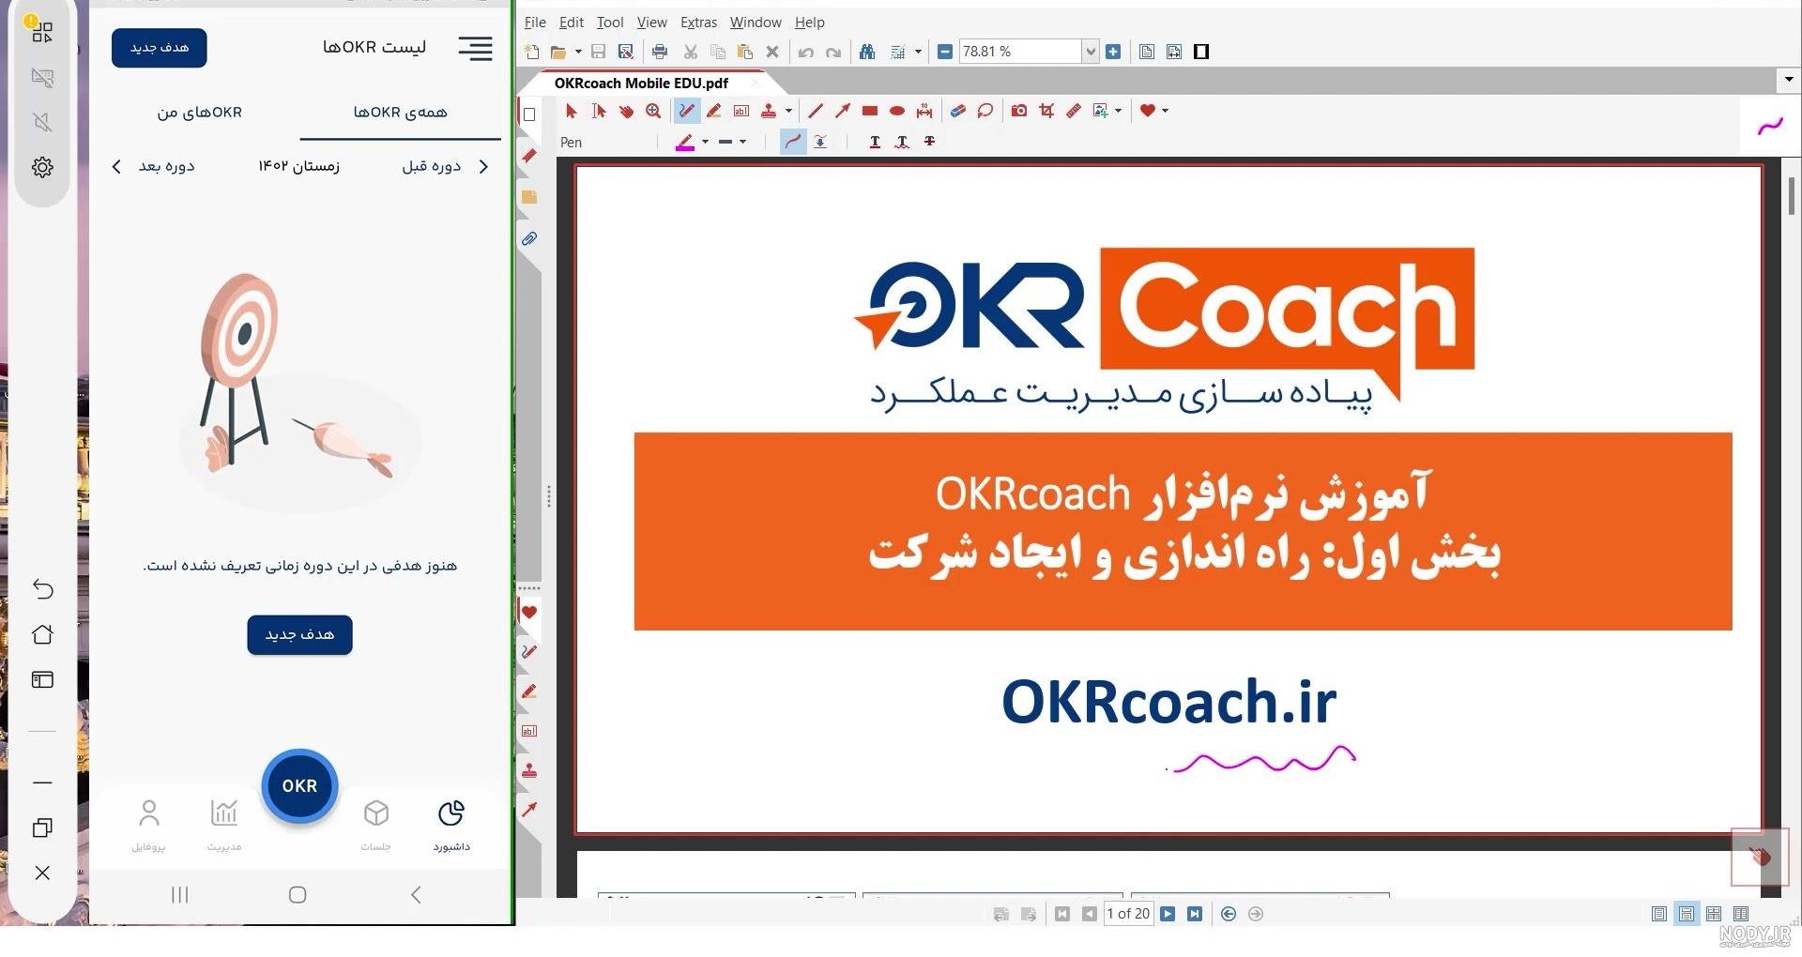This screenshot has width=1802, height=957.
Task: Expand pen color dropdown arrow
Action: tap(705, 142)
